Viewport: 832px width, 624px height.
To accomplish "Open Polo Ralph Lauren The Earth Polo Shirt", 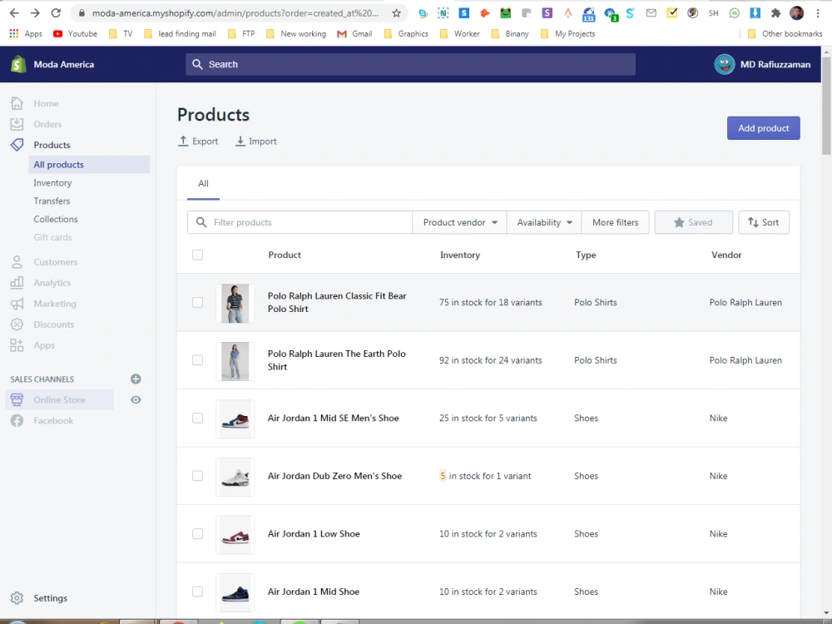I will [x=336, y=360].
